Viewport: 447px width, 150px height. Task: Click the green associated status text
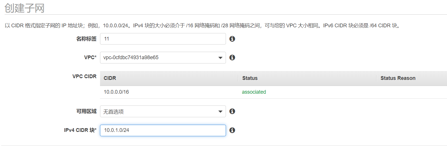[254, 92]
